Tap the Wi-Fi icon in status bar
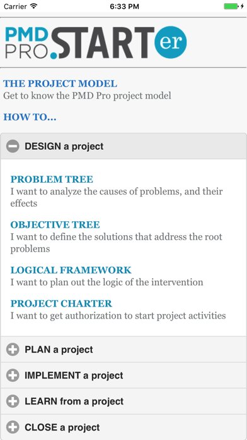The width and height of the screenshot is (247, 440). pyautogui.click(x=34, y=6)
